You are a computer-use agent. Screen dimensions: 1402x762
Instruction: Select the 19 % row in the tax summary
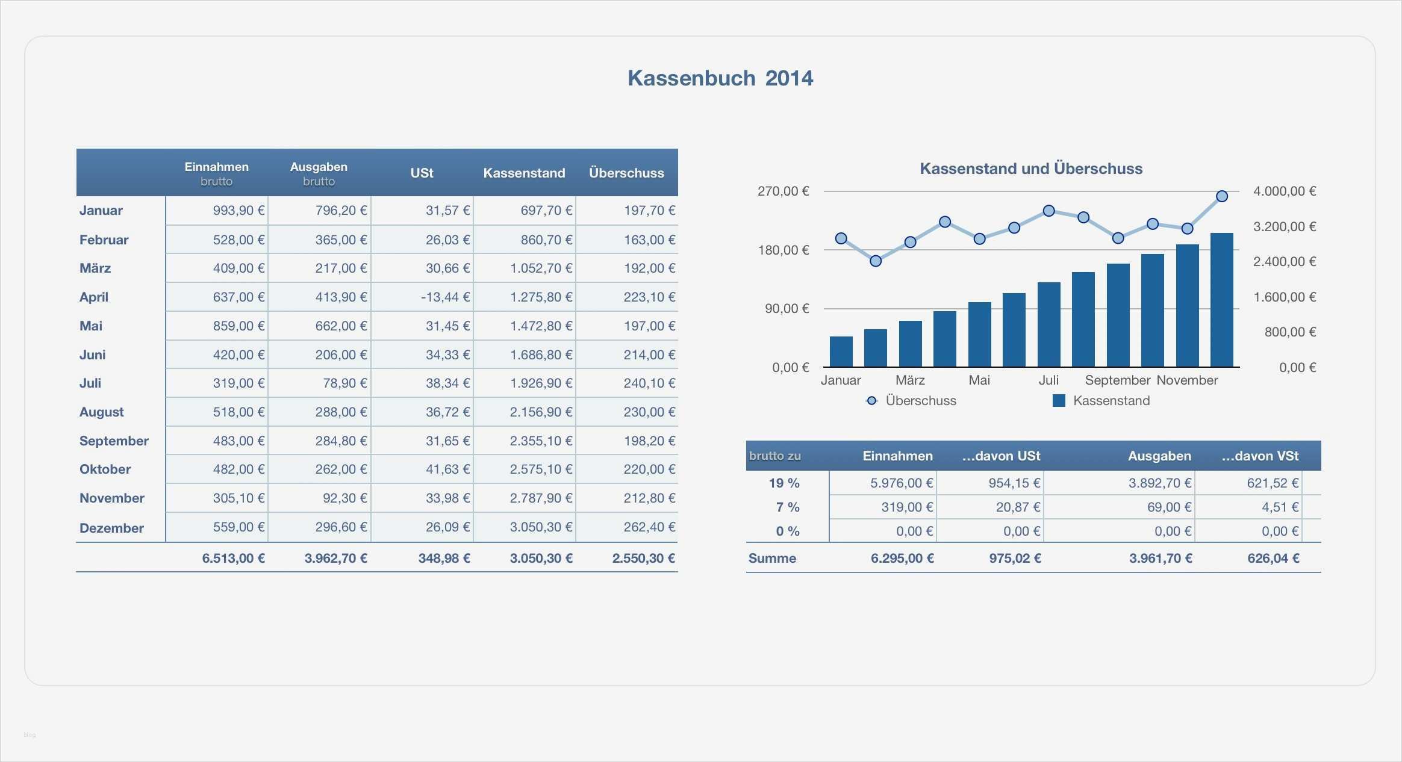786,483
